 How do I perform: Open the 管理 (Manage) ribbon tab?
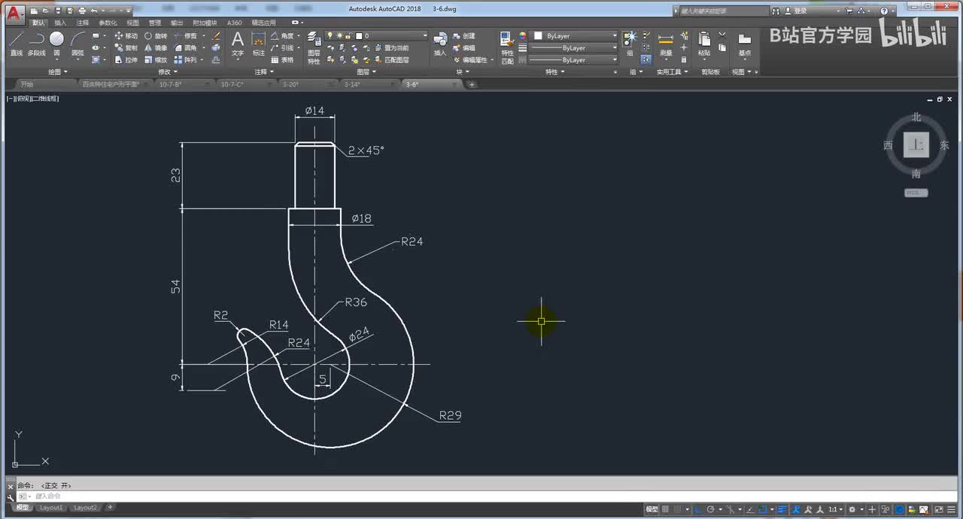coord(154,23)
